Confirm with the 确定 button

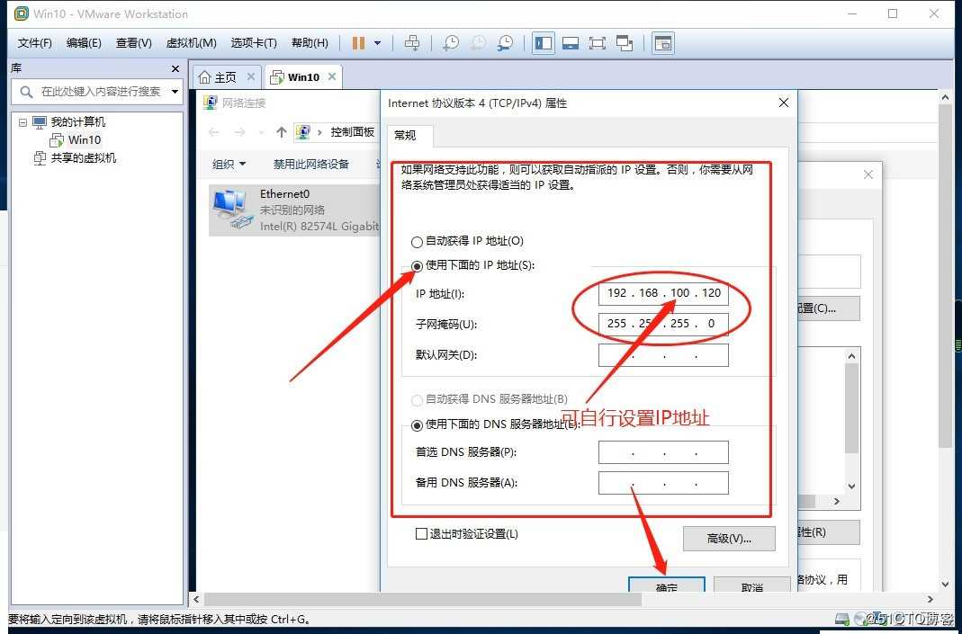[x=666, y=585]
